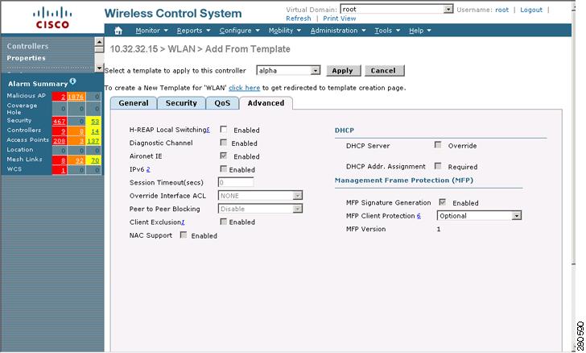
Task: Open the Monitor menu
Action: coord(151,31)
